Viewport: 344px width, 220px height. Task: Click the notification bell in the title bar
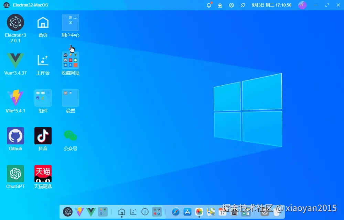[209, 5]
